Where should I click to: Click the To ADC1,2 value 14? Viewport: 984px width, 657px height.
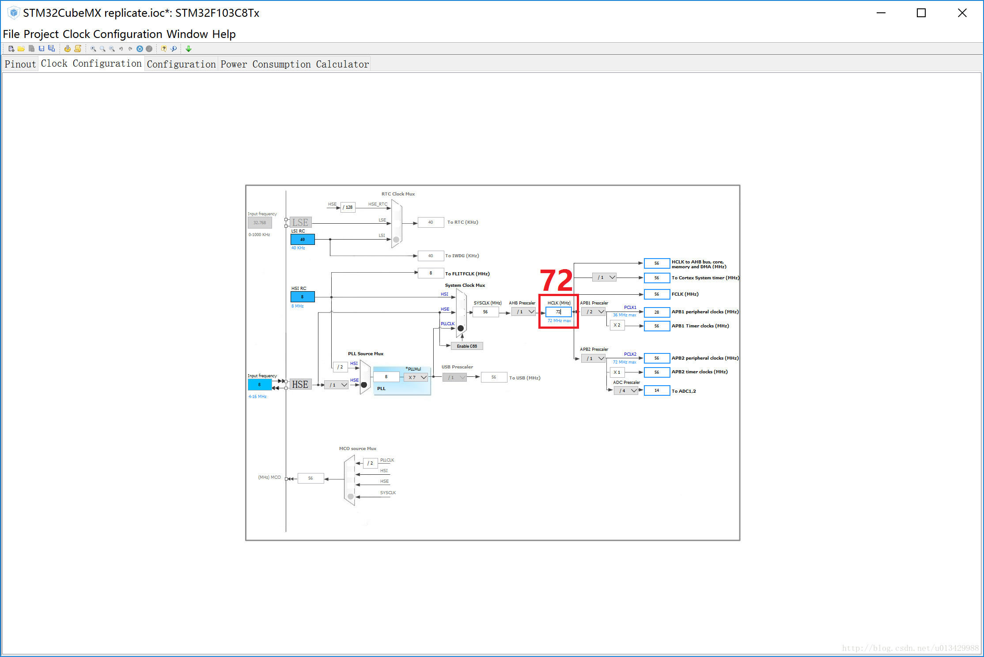coord(657,390)
